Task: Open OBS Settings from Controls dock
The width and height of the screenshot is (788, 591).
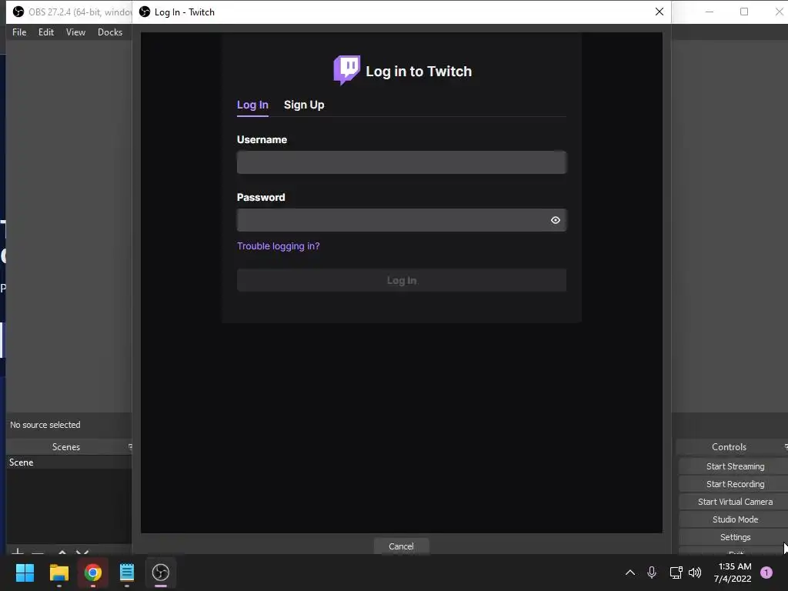Action: (x=734, y=536)
